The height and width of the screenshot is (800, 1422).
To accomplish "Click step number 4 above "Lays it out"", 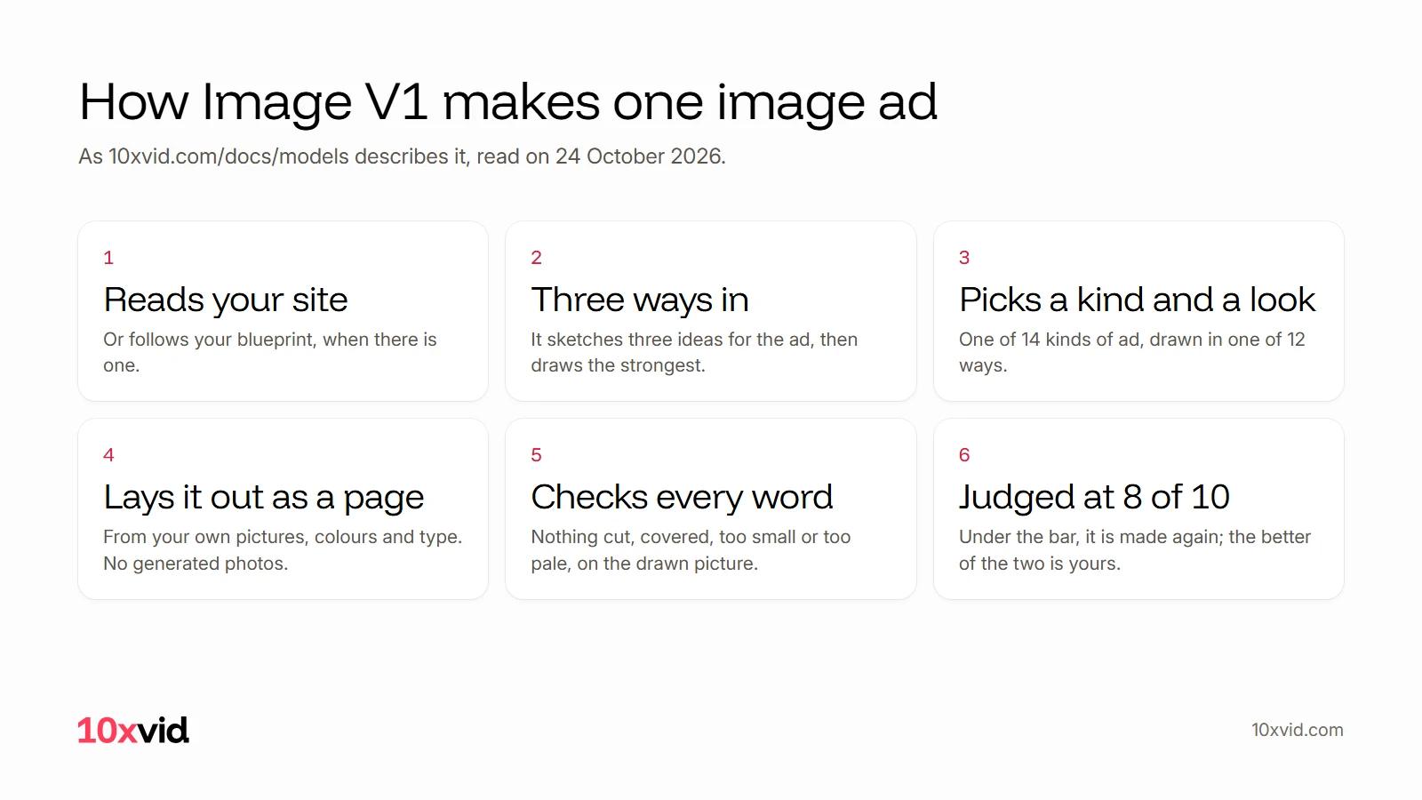I will (108, 455).
